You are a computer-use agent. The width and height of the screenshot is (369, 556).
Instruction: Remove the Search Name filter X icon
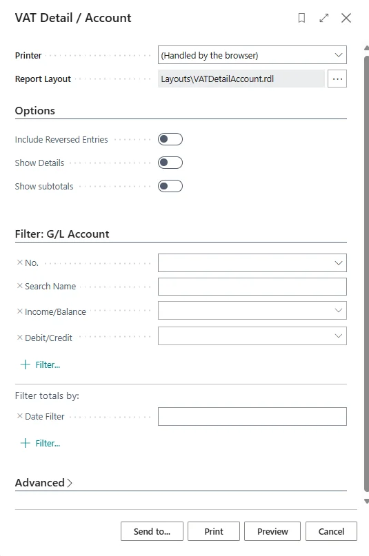(x=20, y=286)
